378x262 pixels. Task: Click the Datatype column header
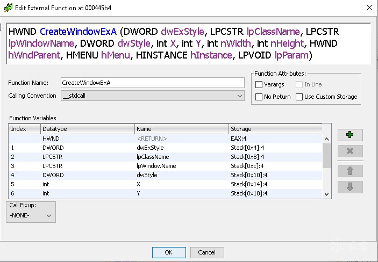coord(88,129)
